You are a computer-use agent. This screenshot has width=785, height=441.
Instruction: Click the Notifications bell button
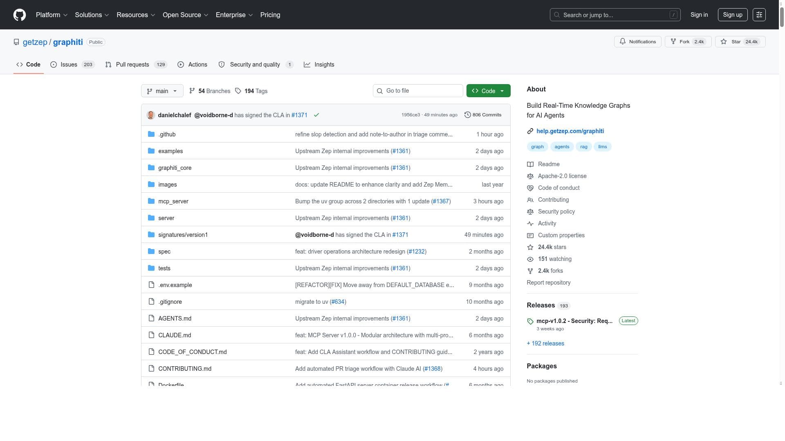click(x=637, y=42)
